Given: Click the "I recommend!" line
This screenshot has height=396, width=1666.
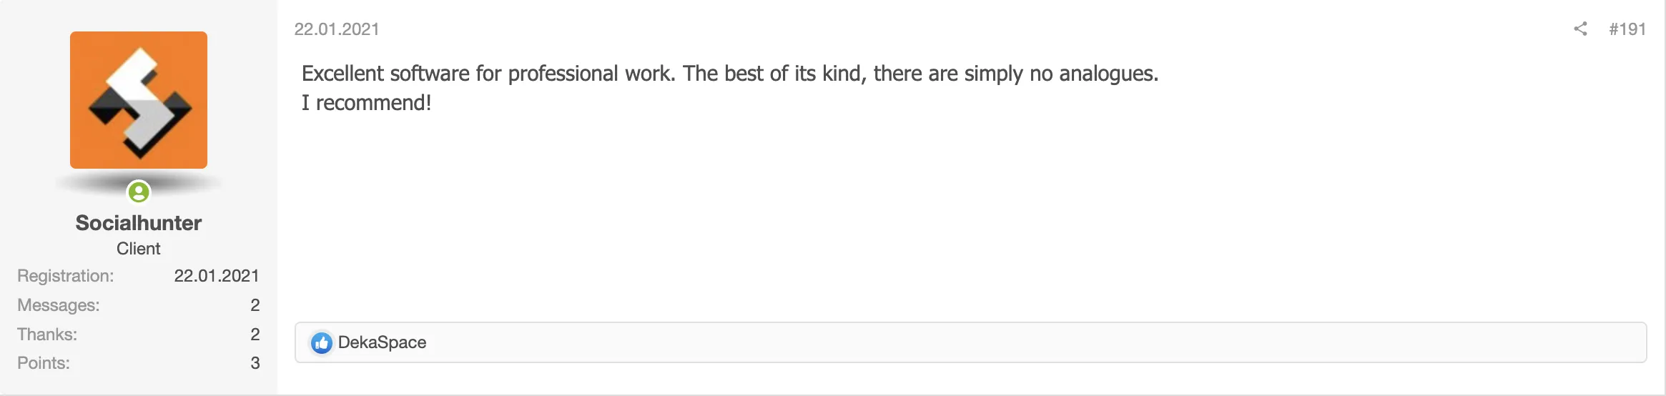Looking at the screenshot, I should pyautogui.click(x=366, y=103).
